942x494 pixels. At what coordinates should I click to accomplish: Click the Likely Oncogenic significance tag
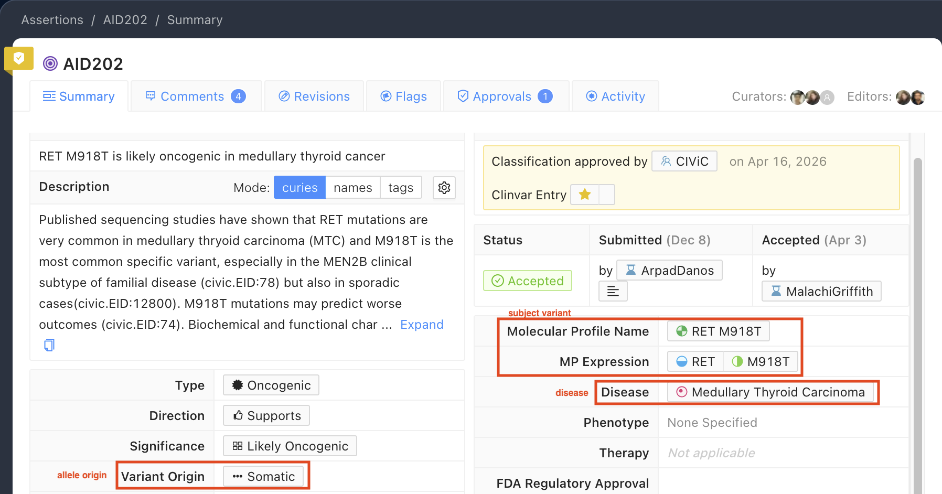click(x=290, y=446)
